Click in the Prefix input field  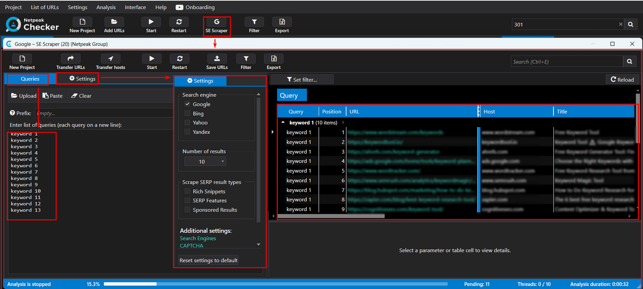point(104,113)
